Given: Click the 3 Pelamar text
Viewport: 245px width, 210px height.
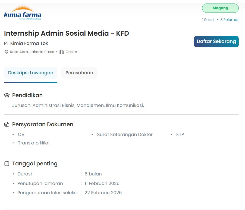Looking at the screenshot, I should [x=229, y=20].
